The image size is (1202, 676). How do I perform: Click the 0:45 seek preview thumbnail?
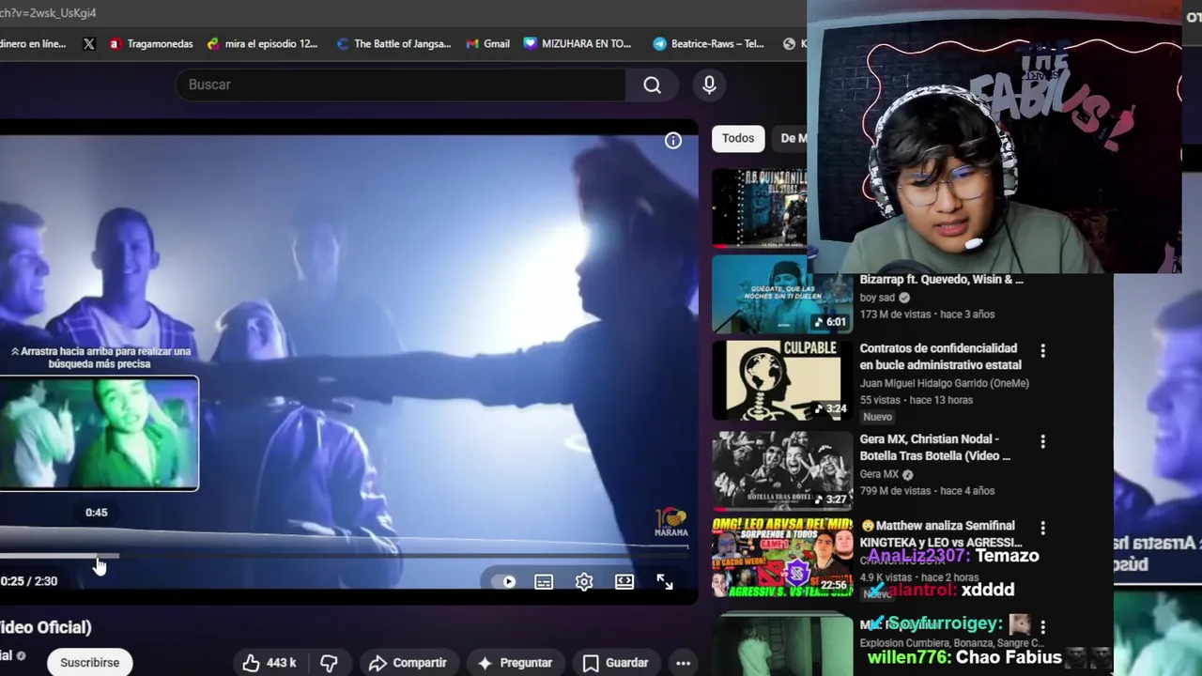[x=99, y=434]
